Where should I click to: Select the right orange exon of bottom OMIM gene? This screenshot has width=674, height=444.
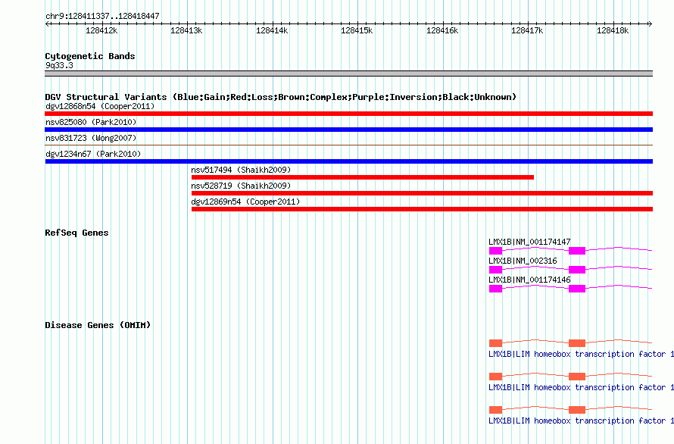tap(577, 410)
